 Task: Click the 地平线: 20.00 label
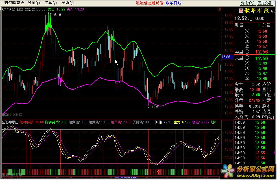coord(121,122)
